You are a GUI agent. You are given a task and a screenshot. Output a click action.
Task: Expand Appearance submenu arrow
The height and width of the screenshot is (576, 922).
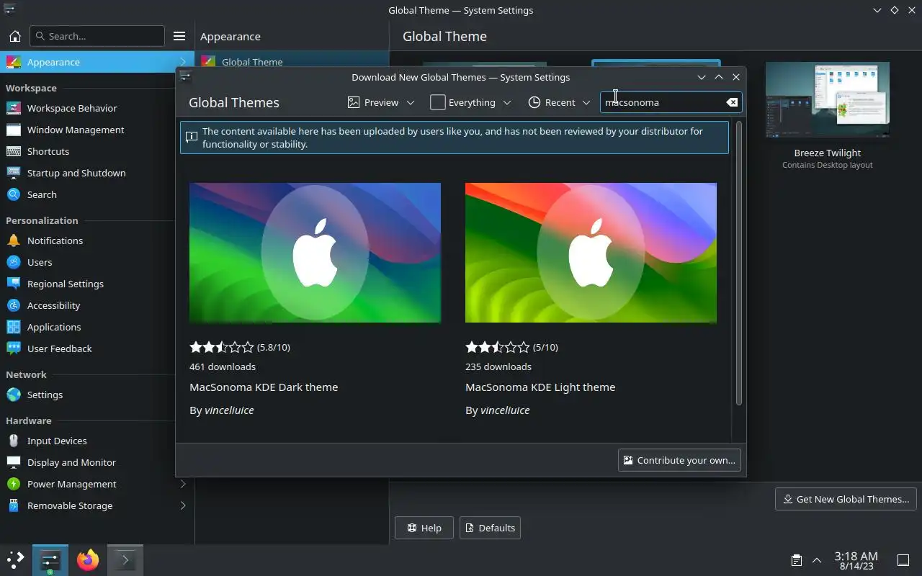coord(183,62)
